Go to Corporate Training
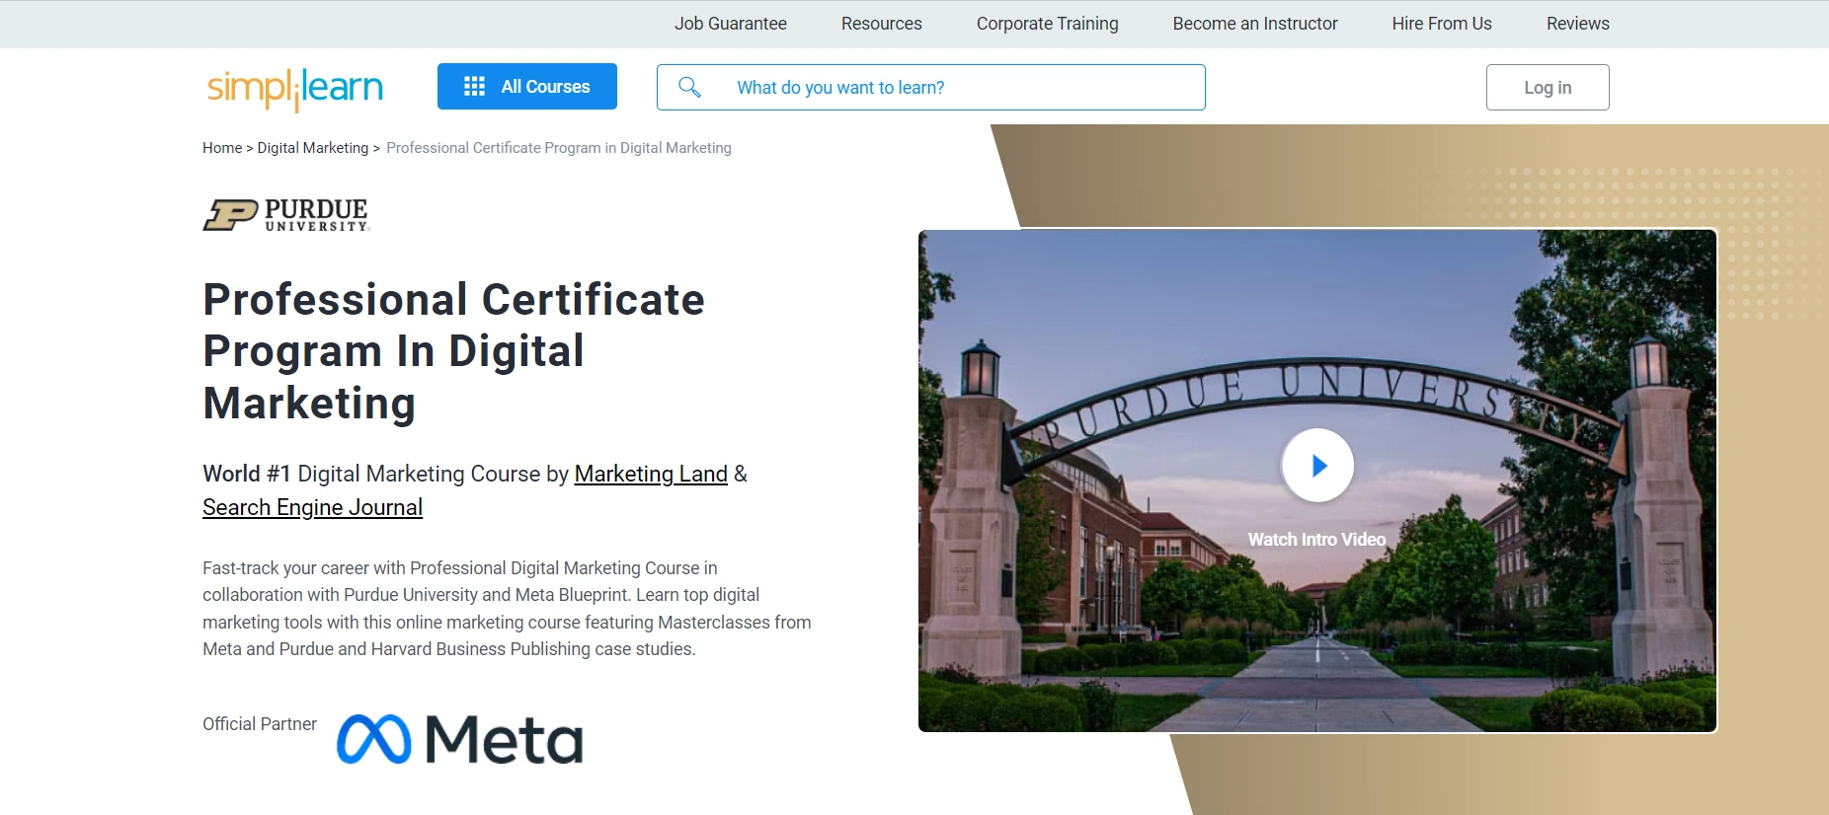1829x815 pixels. coord(1048,24)
